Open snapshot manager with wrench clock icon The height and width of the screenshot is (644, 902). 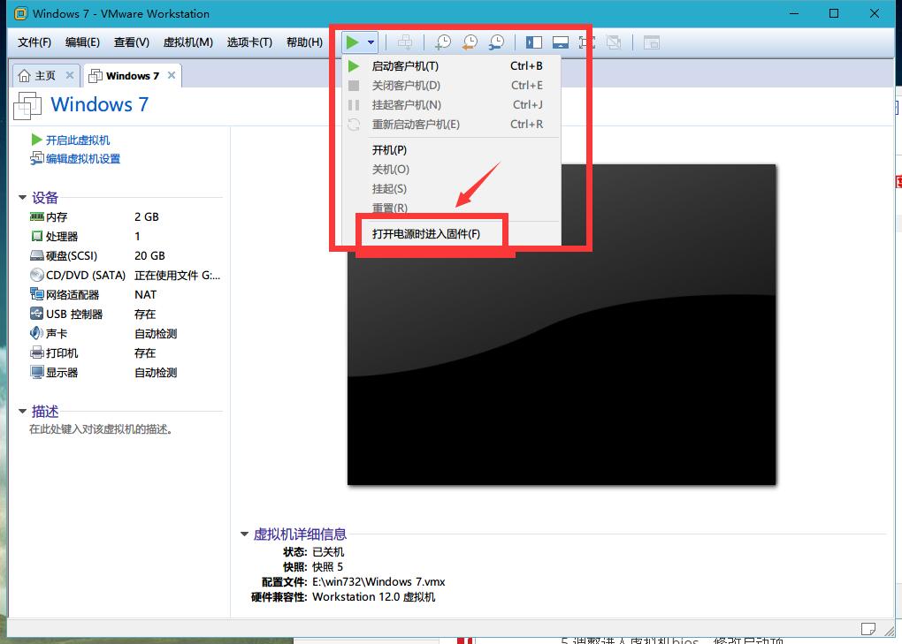497,42
